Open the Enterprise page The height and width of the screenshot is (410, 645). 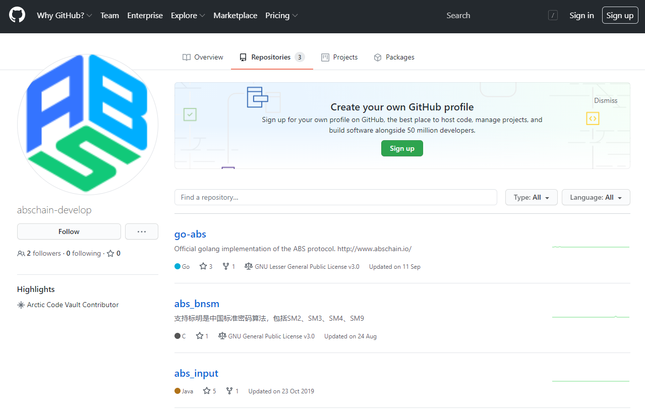click(145, 16)
